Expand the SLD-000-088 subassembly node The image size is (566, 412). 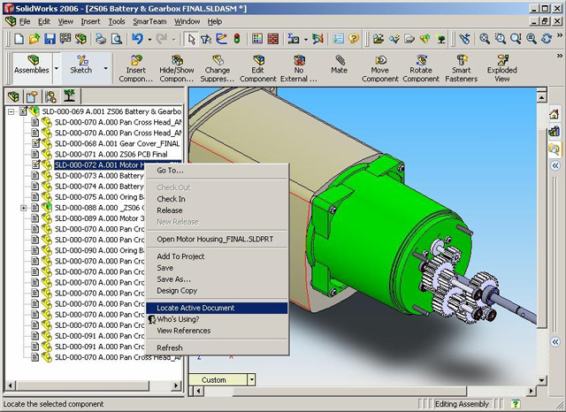click(x=24, y=208)
